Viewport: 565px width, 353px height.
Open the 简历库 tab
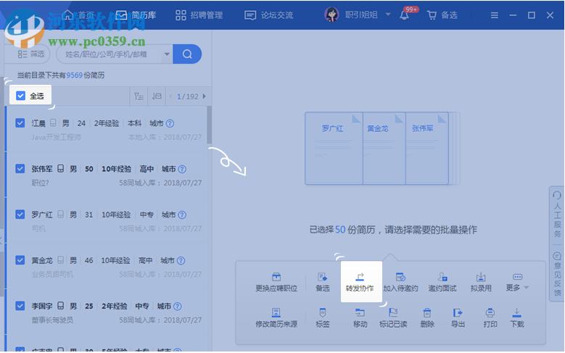[136, 14]
